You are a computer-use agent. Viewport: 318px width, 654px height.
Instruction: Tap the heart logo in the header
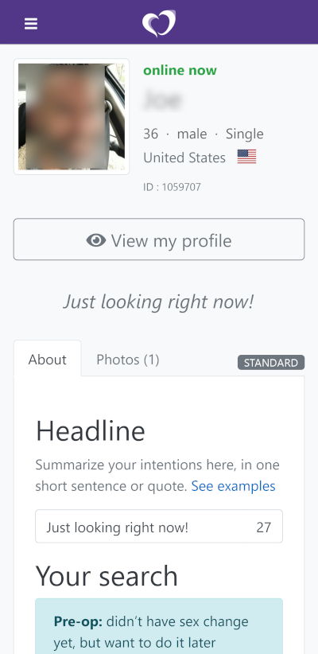pos(159,23)
